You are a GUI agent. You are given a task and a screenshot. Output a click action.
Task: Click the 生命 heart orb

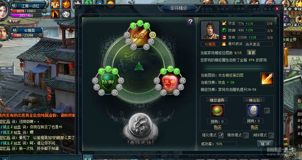(x=170, y=82)
